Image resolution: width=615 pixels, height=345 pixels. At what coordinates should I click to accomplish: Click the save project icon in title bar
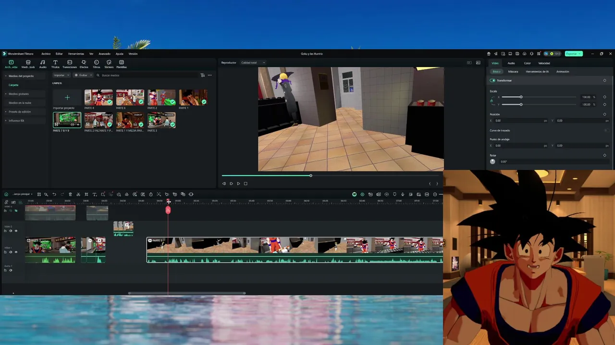tap(517, 54)
